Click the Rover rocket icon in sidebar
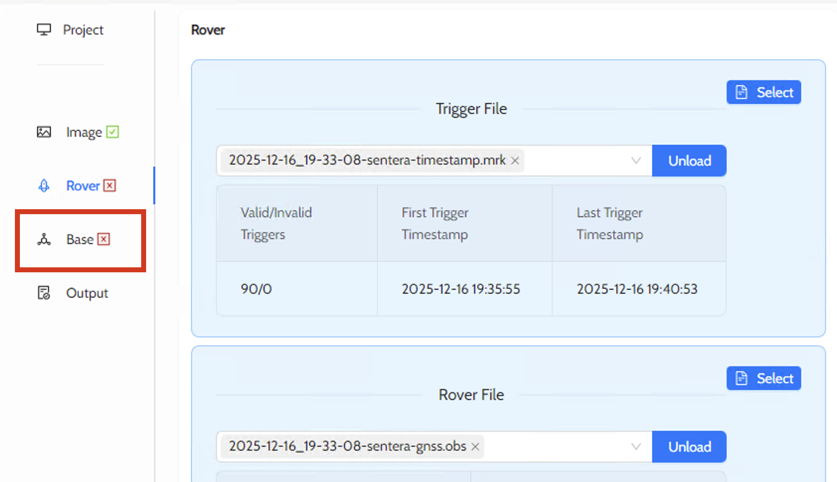Viewport: 837px width, 482px height. [44, 186]
